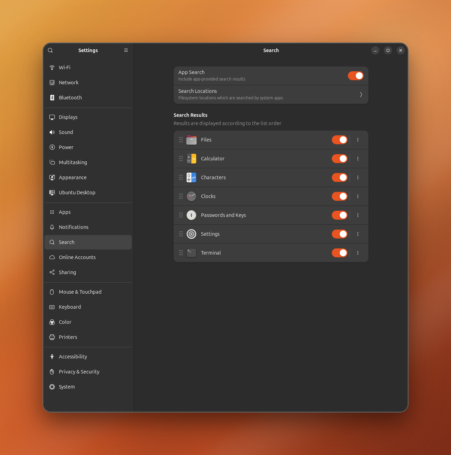Click the Settings gear app icon in results list
The width and height of the screenshot is (451, 455).
[191, 234]
